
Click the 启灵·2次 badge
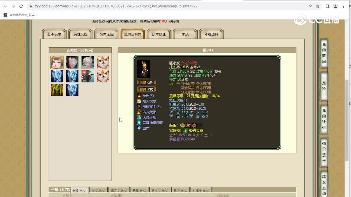point(146,89)
